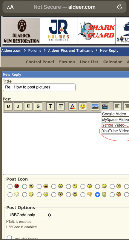Open the smiley insert menu in toolbar

coord(83,106)
